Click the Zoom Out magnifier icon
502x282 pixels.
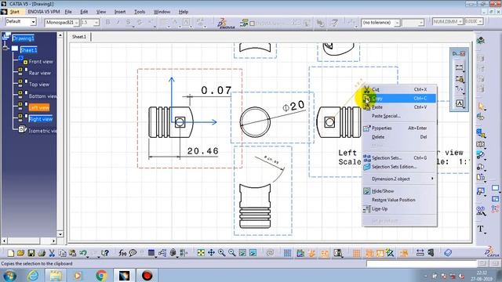[232, 253]
